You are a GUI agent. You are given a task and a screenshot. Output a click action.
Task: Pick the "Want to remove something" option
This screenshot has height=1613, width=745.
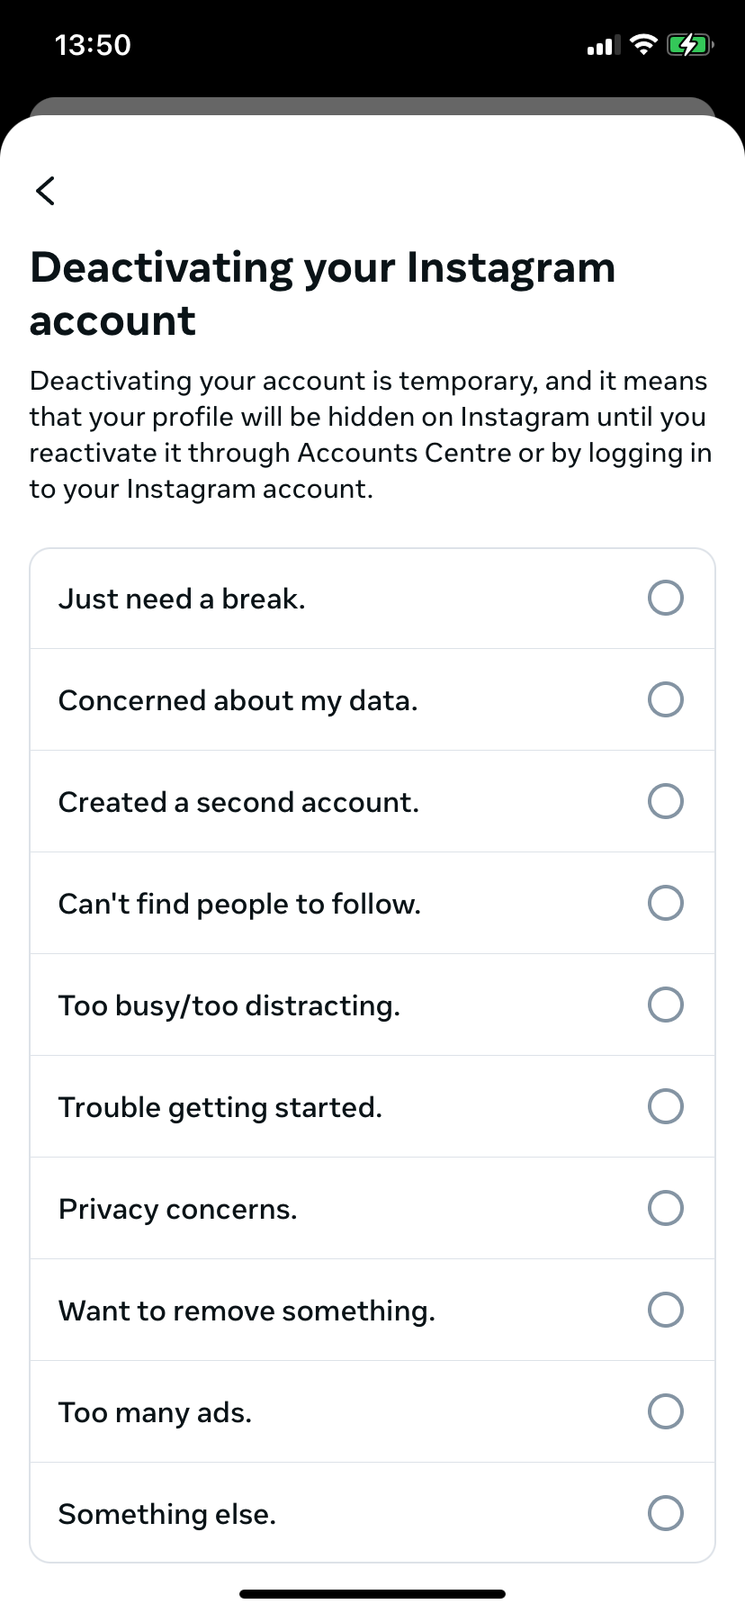(x=665, y=1310)
